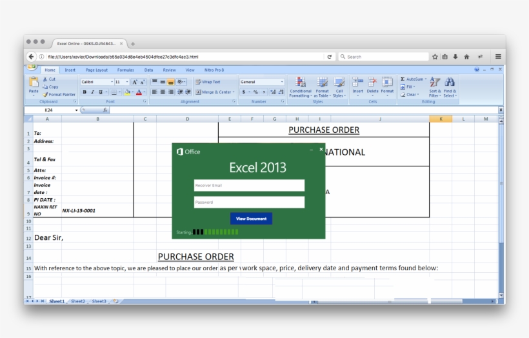Open the Conditional Formatting dropdown
The height and width of the screenshot is (338, 529).
(300, 87)
